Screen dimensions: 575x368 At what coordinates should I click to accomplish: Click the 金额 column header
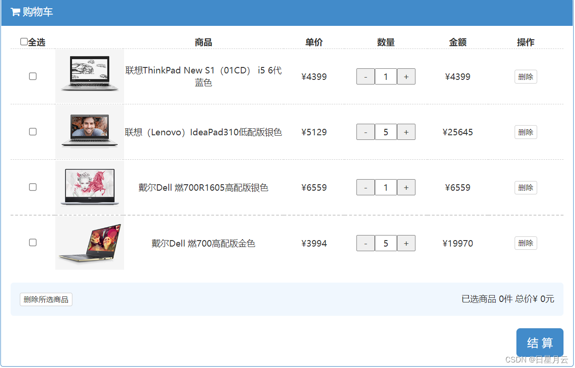pos(458,42)
